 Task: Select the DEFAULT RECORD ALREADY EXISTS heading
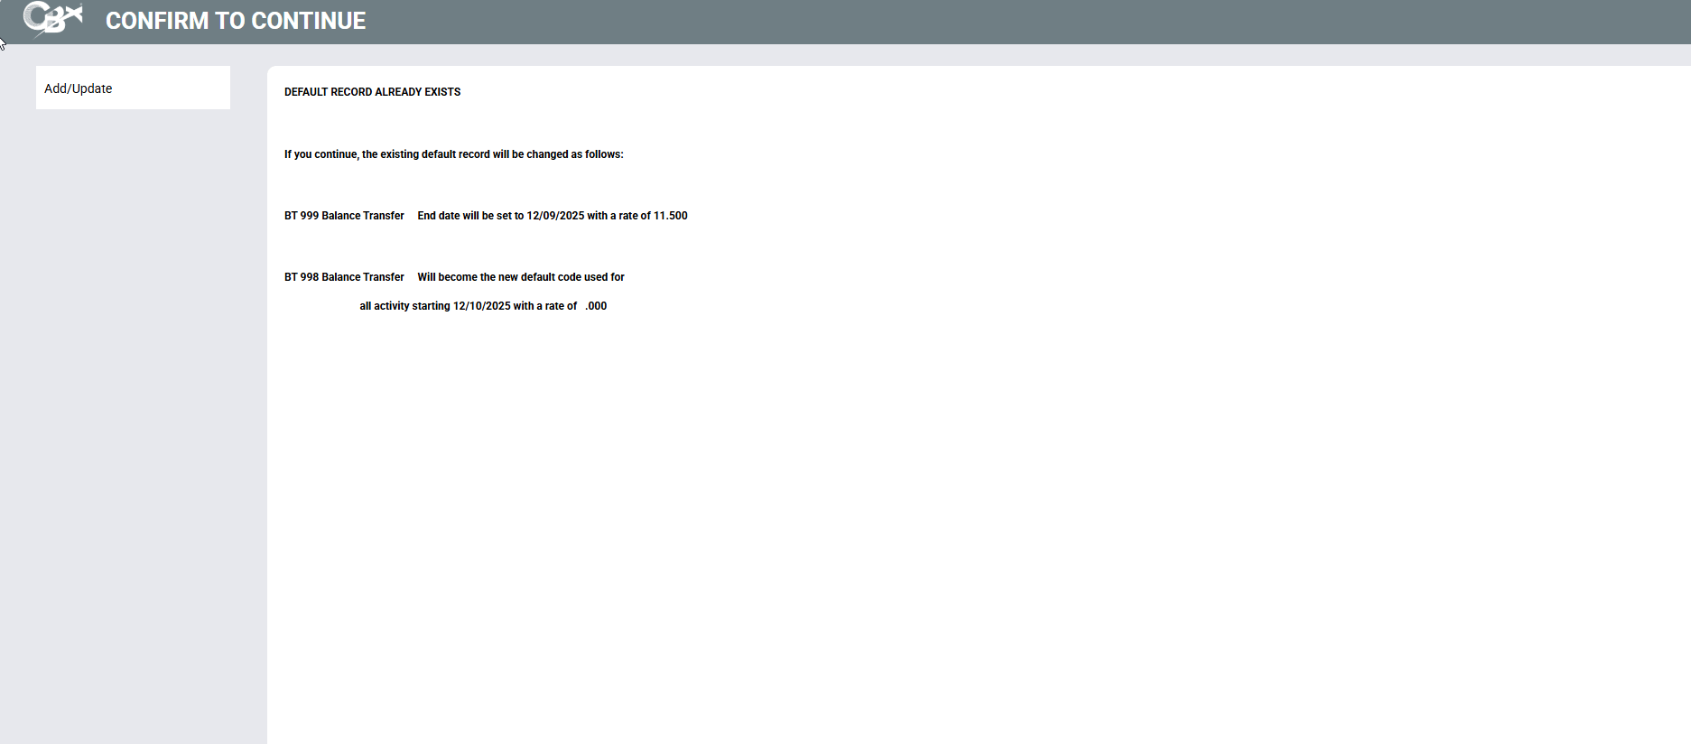point(372,92)
